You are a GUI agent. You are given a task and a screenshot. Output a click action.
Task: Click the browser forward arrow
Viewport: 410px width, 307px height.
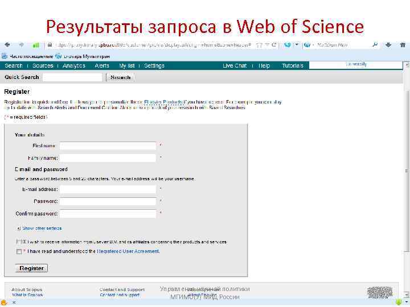click(x=21, y=45)
